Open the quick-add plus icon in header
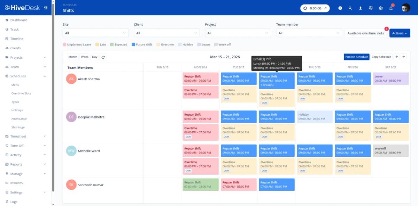This screenshot has height=206, width=418. pyautogui.click(x=340, y=8)
